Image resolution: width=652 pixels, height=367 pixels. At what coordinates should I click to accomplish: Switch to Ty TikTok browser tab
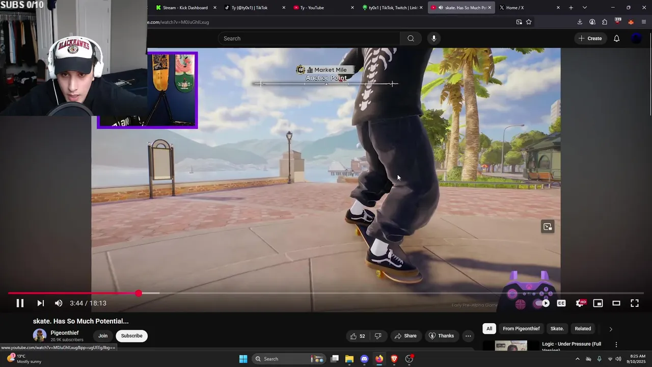click(254, 8)
